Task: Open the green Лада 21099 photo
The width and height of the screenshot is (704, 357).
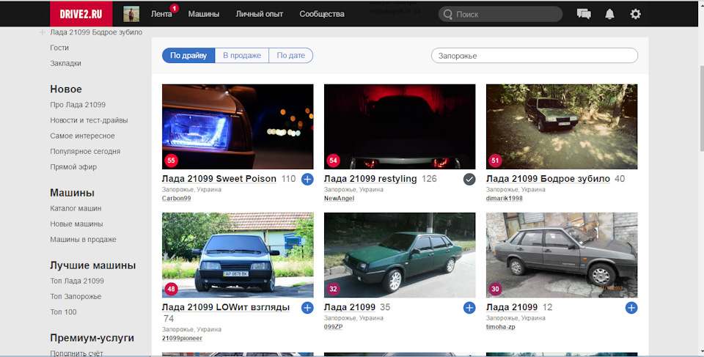Action: click(x=400, y=255)
